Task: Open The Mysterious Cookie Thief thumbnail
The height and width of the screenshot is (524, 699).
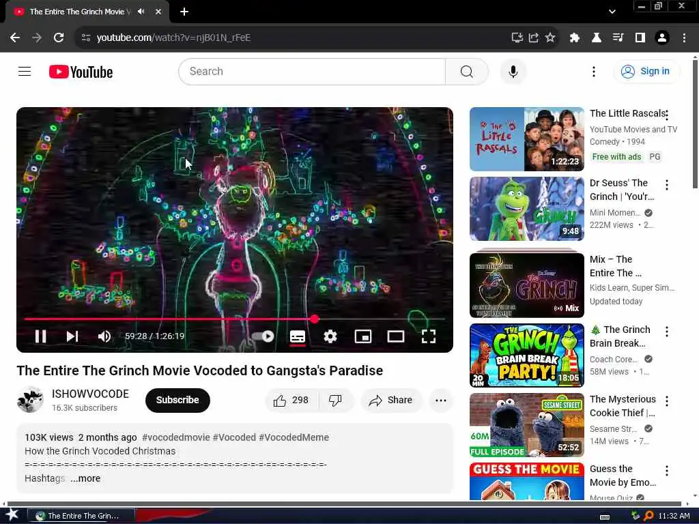Action: (526, 425)
